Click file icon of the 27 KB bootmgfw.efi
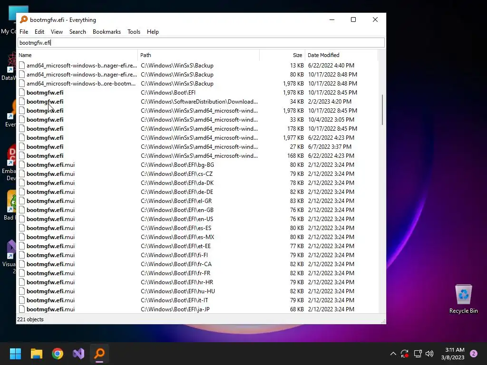The width and height of the screenshot is (487, 365). click(x=22, y=146)
